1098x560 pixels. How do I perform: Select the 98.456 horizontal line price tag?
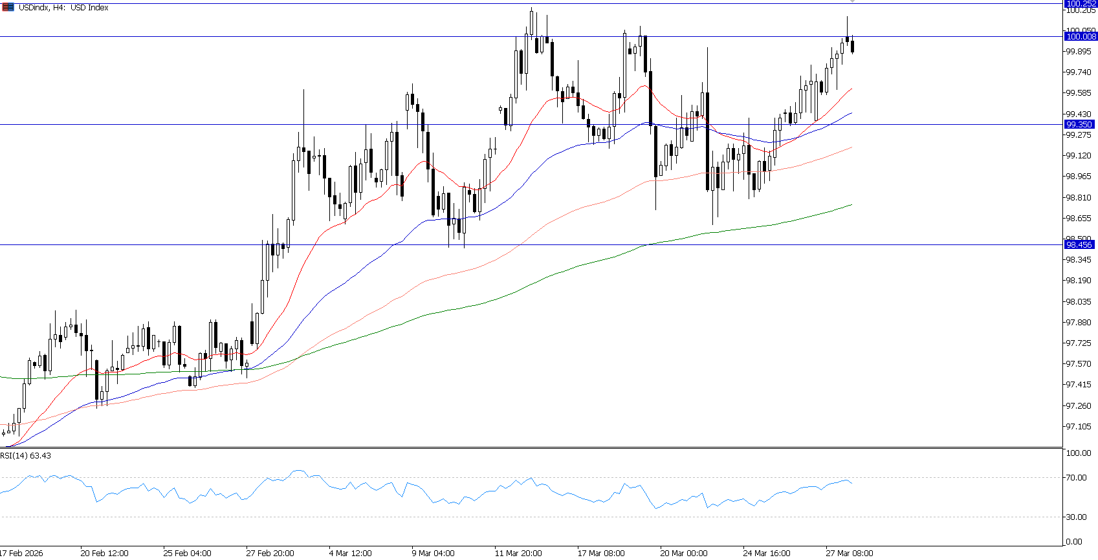[1079, 244]
